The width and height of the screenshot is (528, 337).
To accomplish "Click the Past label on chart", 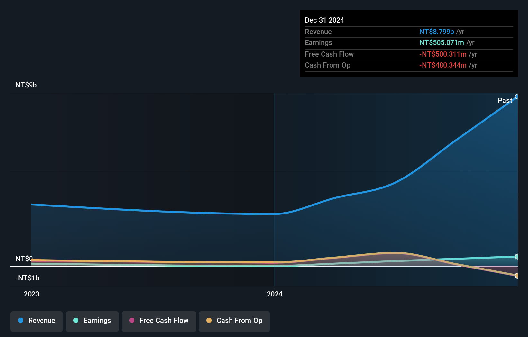I will [505, 101].
